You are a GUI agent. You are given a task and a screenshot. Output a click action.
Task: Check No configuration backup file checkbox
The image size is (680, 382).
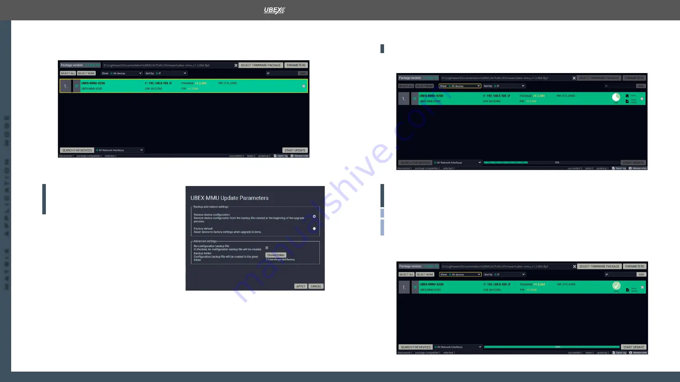tap(267, 248)
